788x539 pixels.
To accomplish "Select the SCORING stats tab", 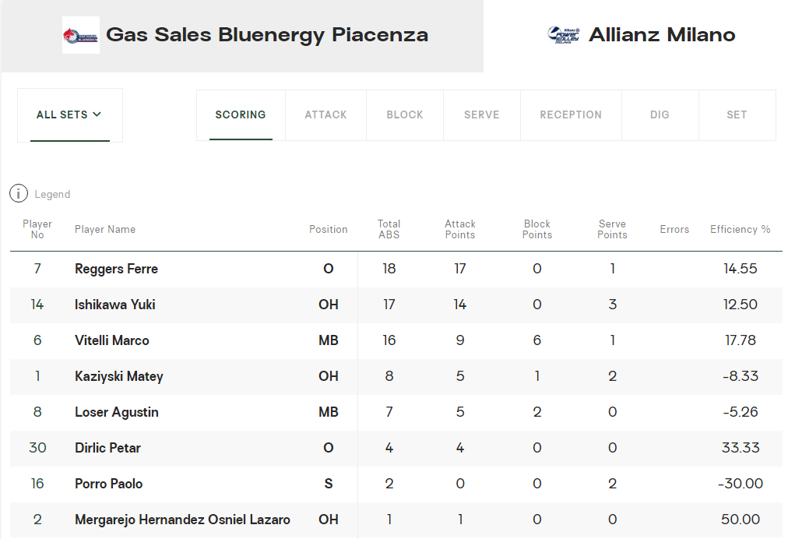I will 241,115.
